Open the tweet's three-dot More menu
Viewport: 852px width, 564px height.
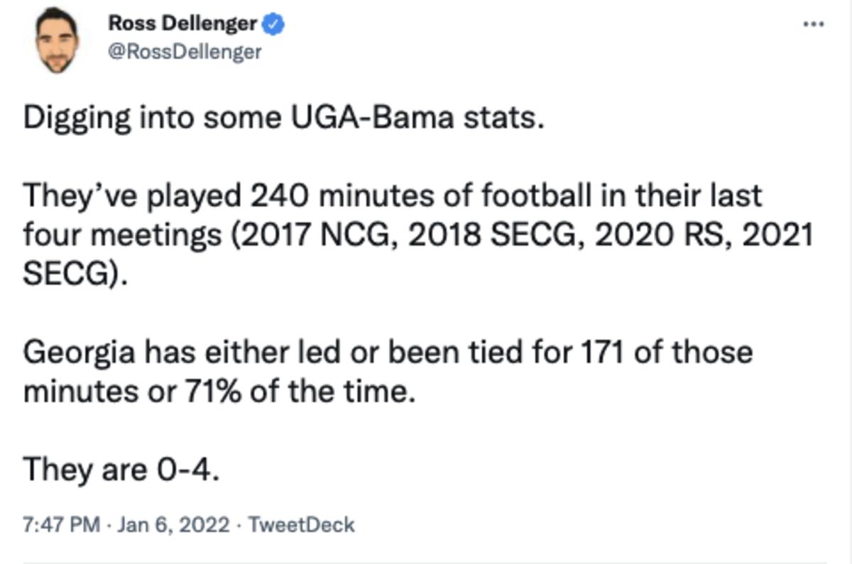point(813,23)
